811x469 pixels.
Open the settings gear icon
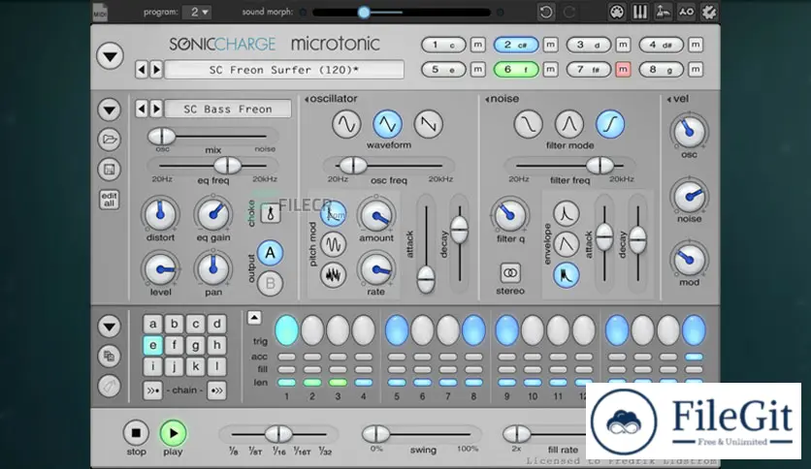708,12
